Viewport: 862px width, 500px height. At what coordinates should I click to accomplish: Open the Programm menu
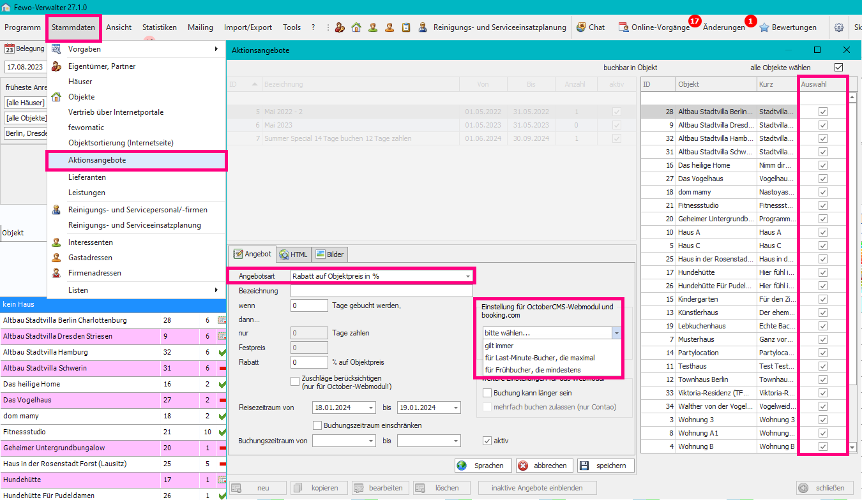click(22, 27)
